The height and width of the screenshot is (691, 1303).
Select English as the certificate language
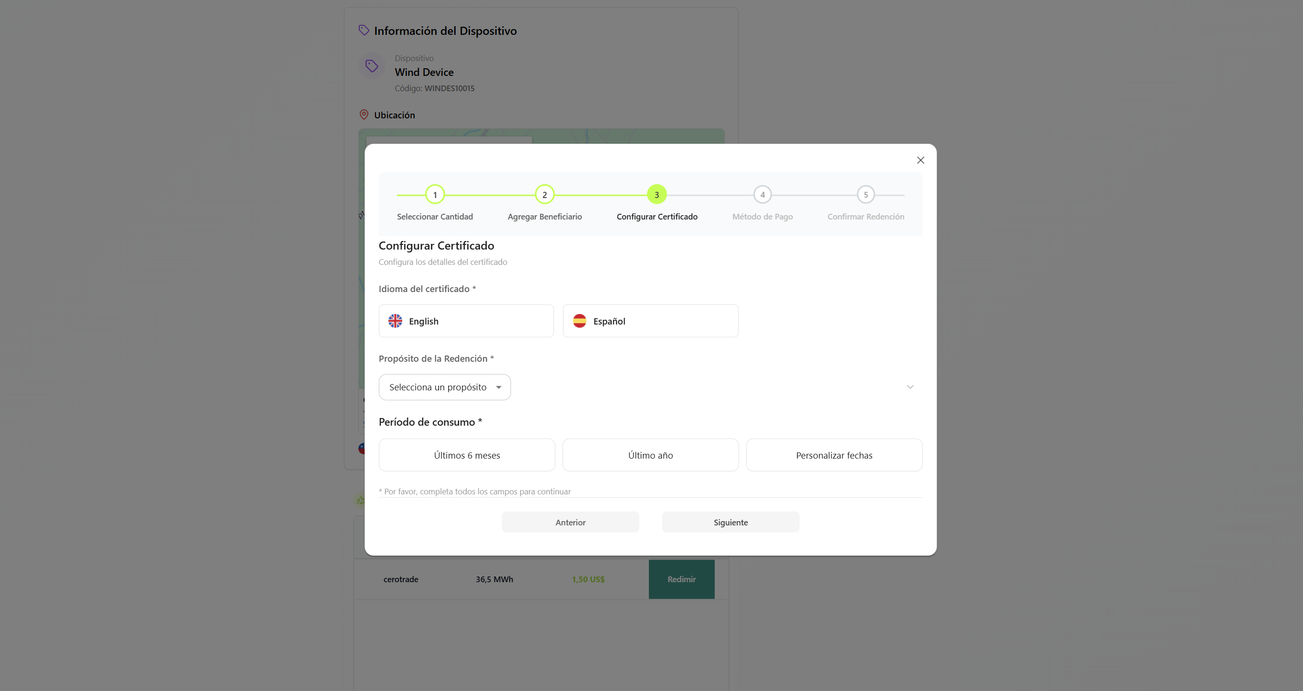pos(466,321)
